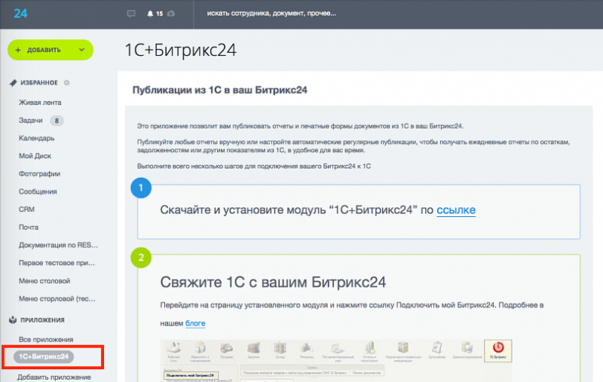
Task: Open Фотографии in sidebar
Action: click(x=40, y=174)
